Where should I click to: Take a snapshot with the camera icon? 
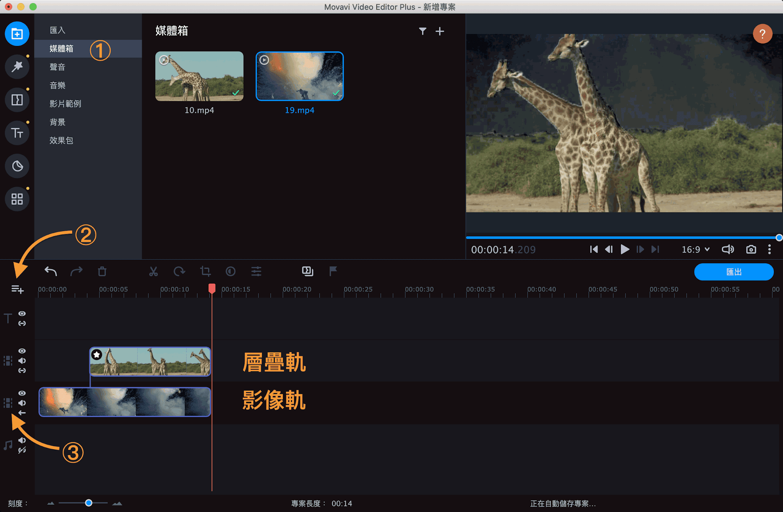751,249
